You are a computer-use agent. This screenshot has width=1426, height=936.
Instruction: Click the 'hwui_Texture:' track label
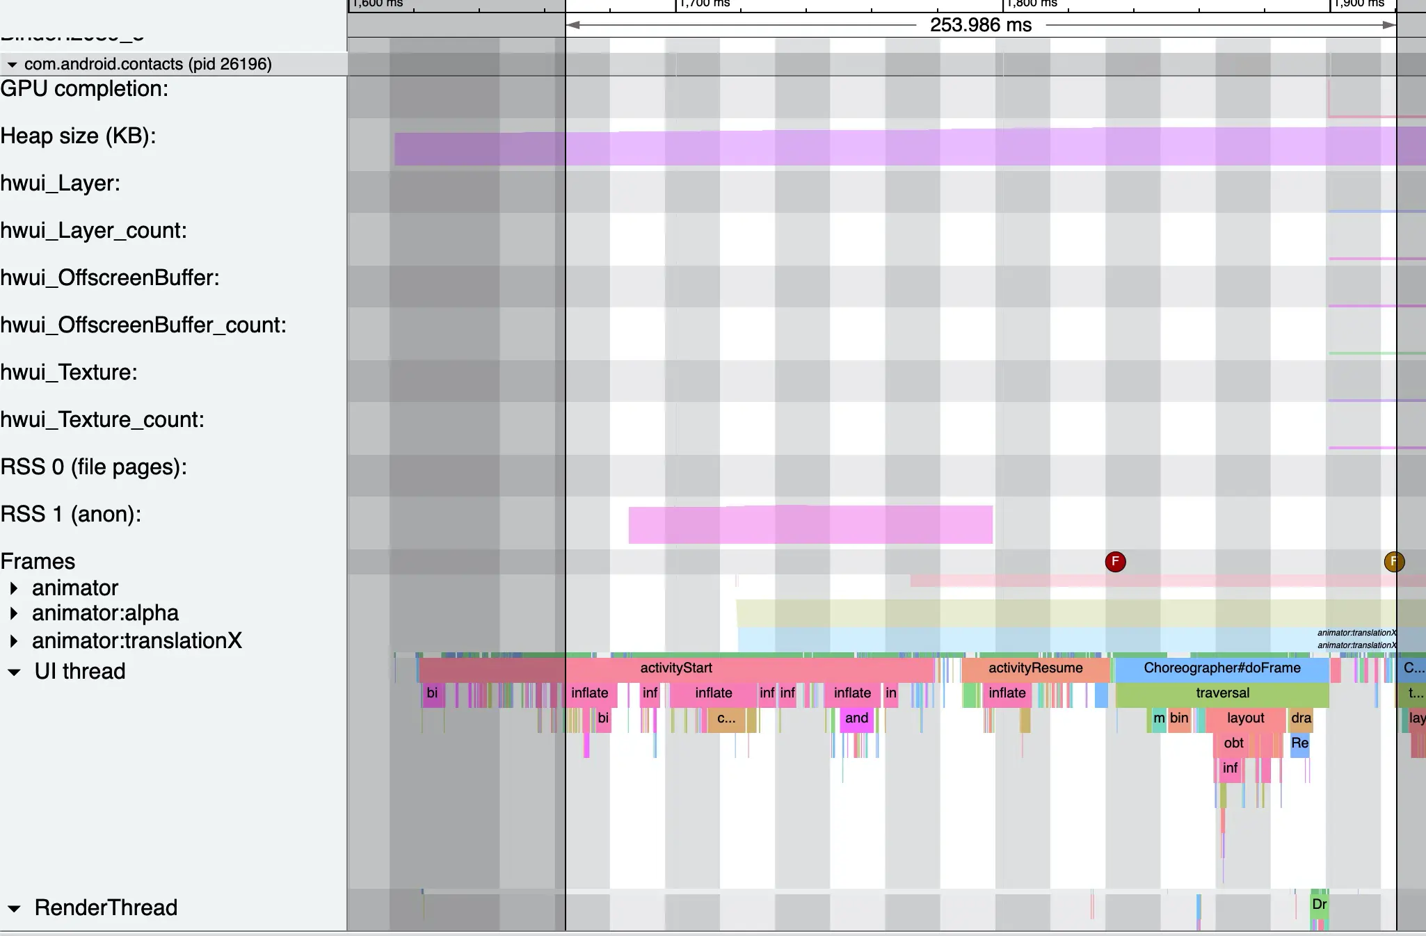click(x=69, y=373)
